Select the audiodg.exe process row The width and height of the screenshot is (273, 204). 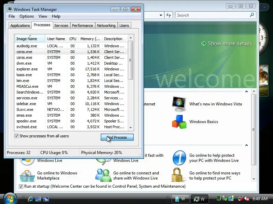click(x=71, y=46)
